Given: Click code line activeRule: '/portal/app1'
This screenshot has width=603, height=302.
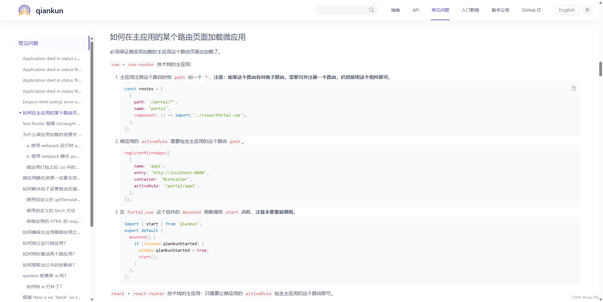Looking at the screenshot, I should click(166, 186).
